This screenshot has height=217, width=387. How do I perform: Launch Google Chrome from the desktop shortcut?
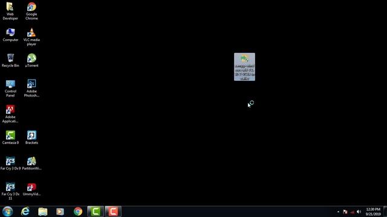pos(31,11)
